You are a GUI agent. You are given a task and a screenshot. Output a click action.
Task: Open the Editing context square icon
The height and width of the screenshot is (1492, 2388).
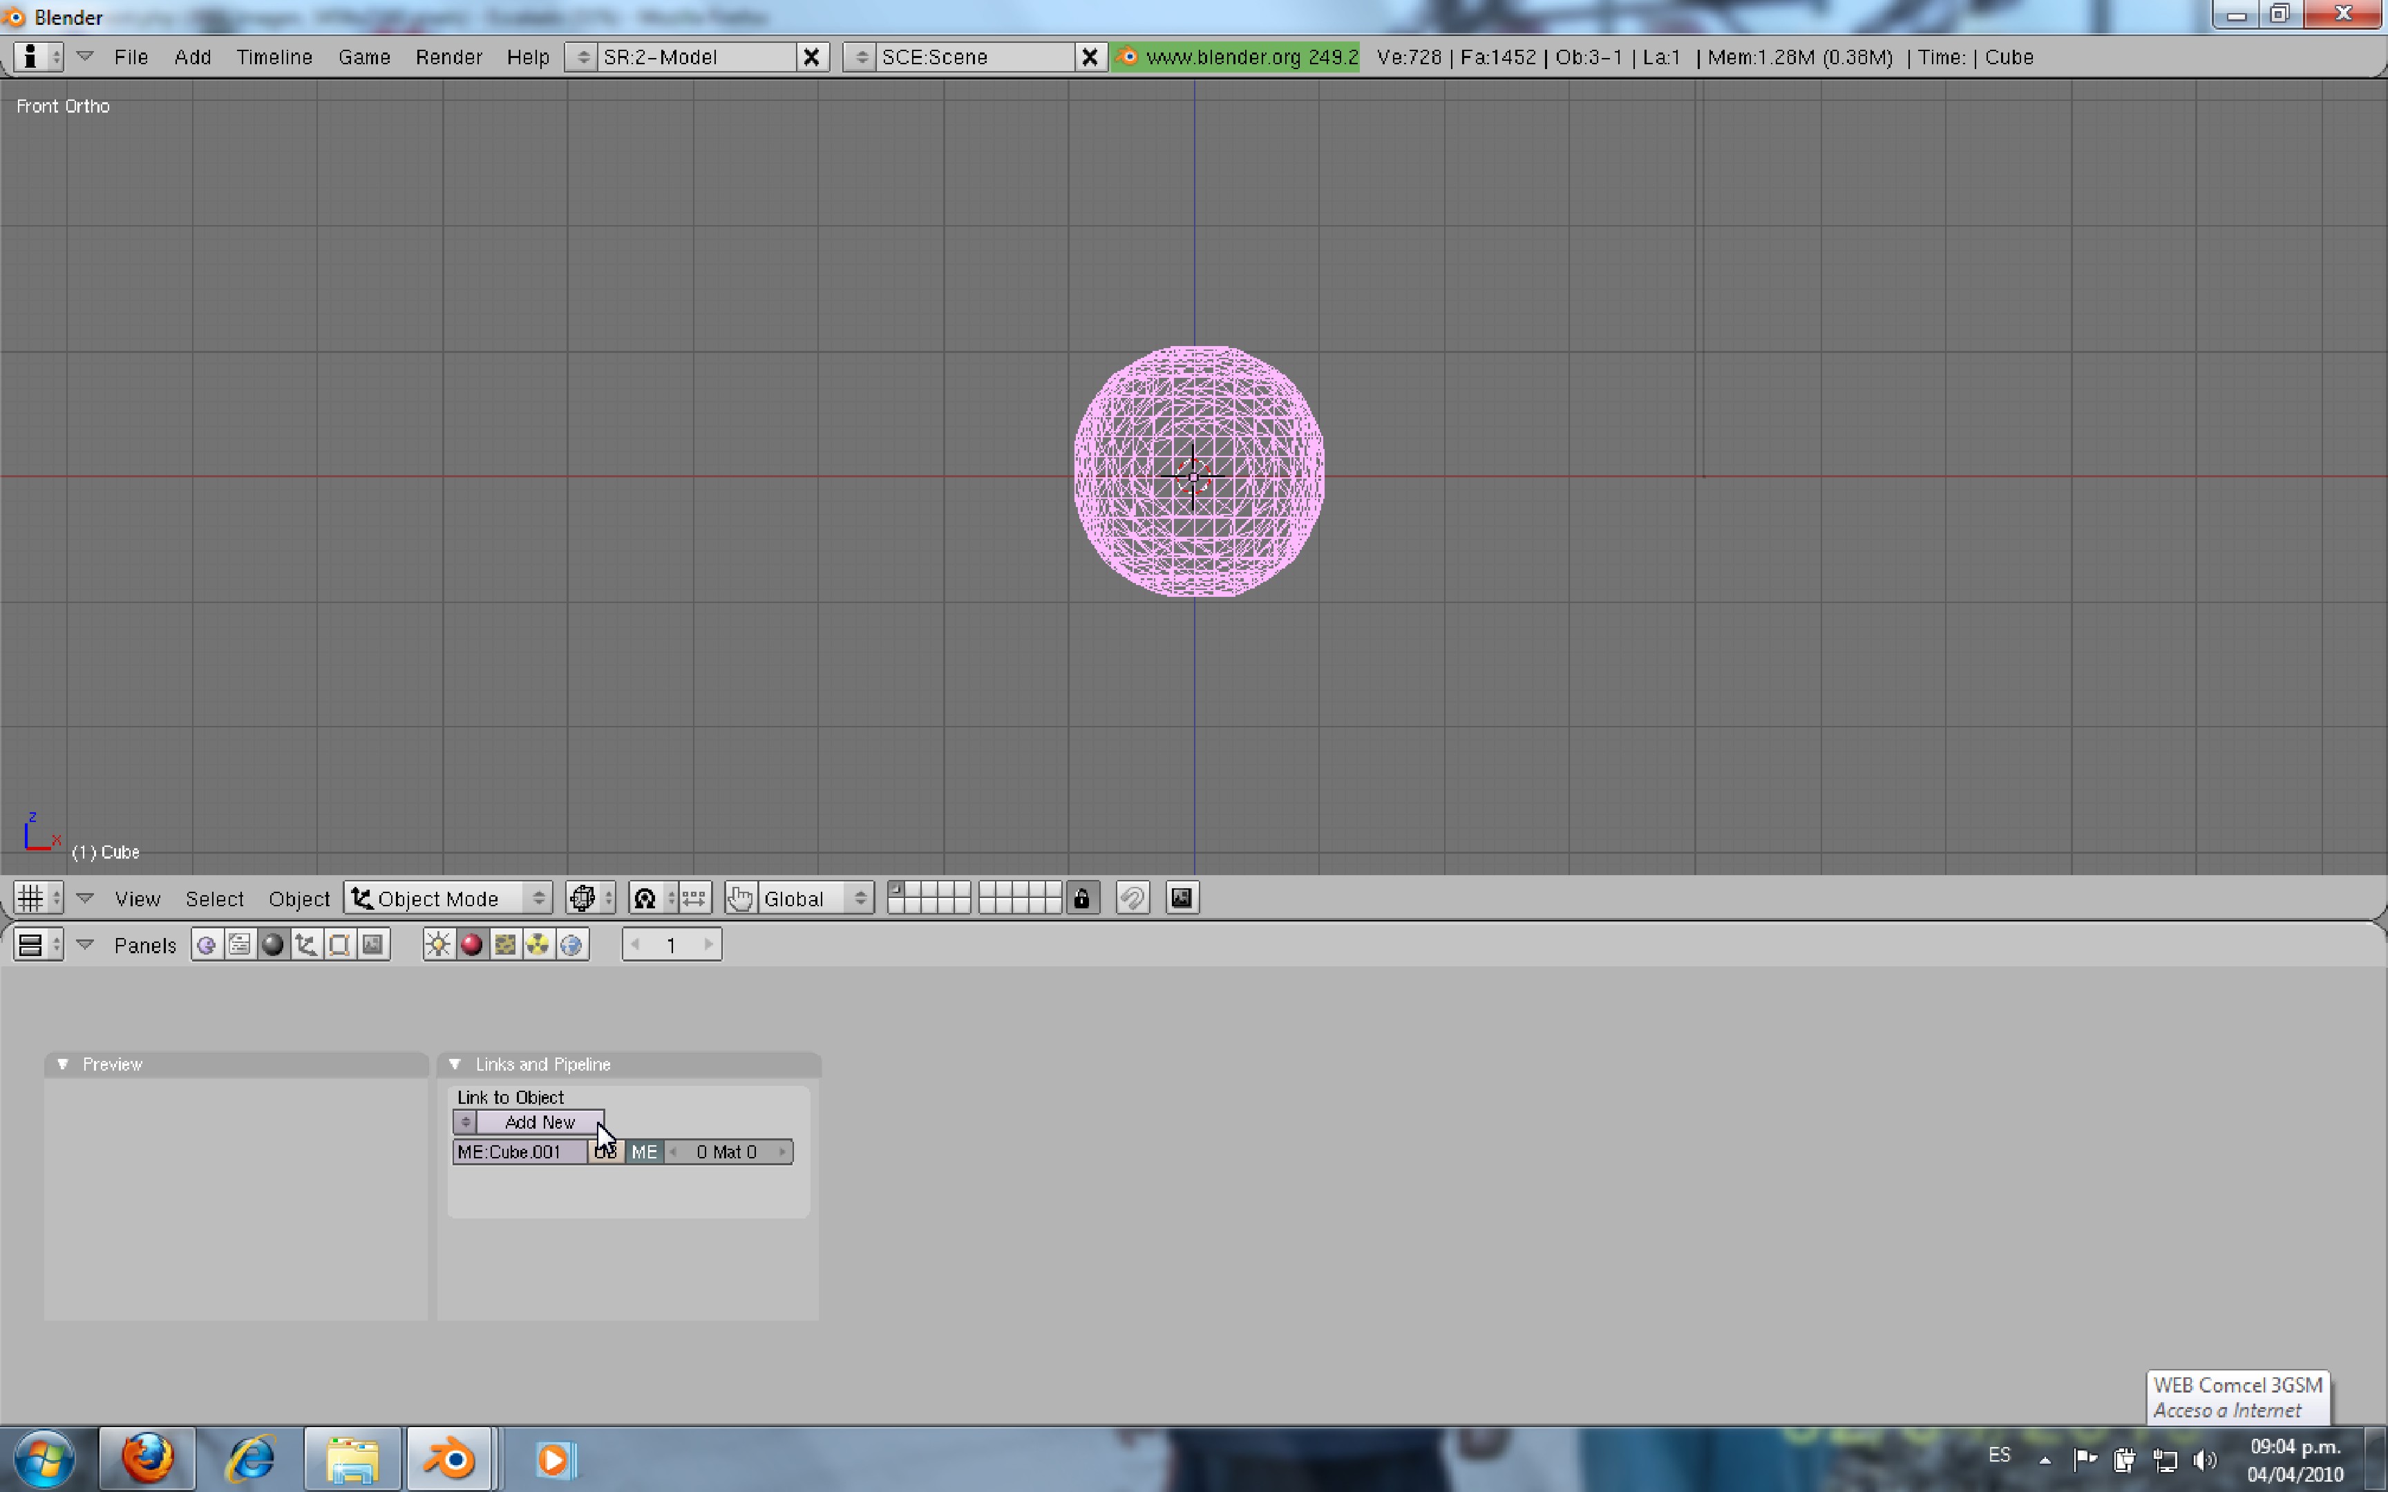tap(339, 944)
